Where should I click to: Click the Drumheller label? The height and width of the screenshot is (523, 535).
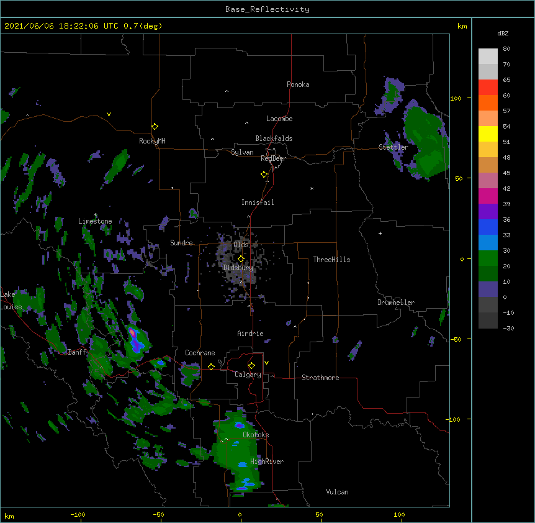[396, 302]
